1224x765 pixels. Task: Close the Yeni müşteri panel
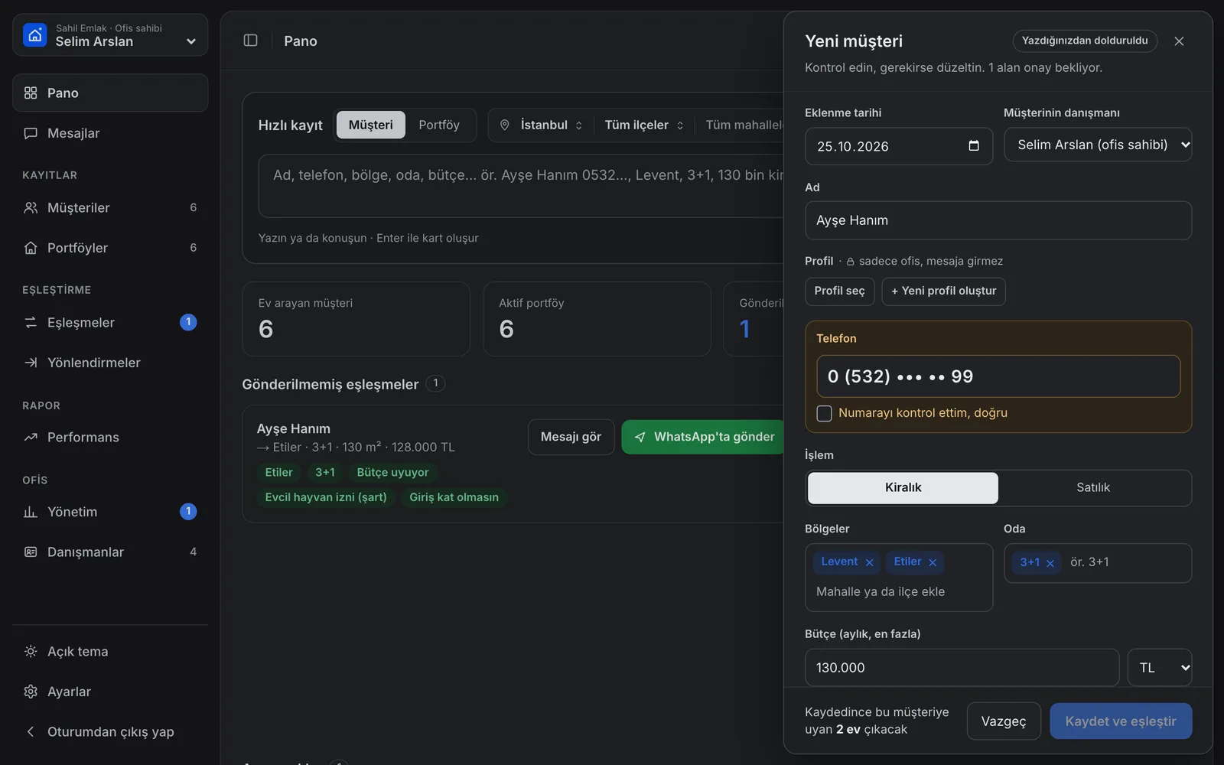click(1179, 41)
